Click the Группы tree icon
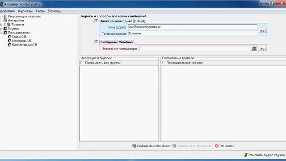Viewport: 286px width, 161px height. 5,29
